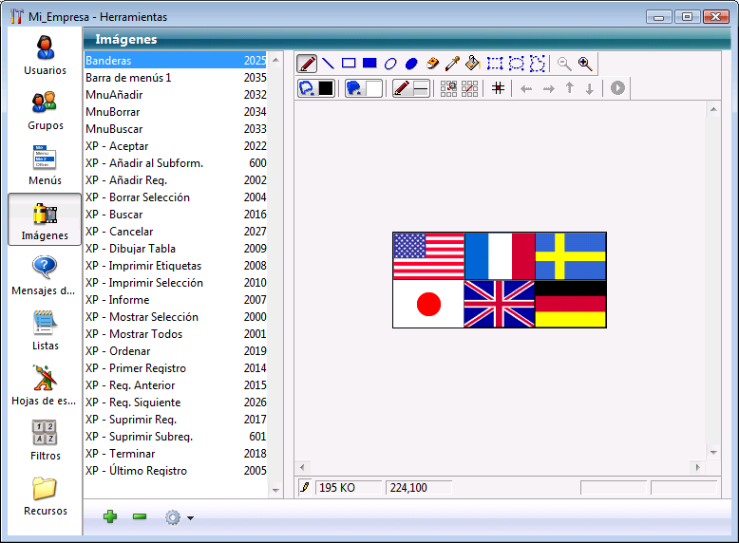Click the black foreground color swatch
Screen dimensions: 739x543
326,88
